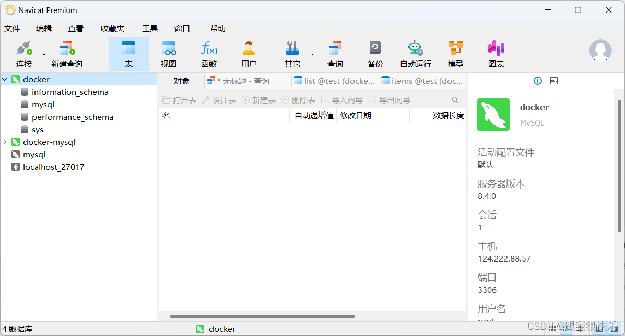Open the 连接 dropdown arrow

(x=44, y=54)
